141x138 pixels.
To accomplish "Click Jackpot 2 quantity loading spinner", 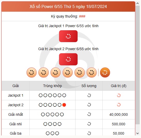I will click(x=89, y=105).
